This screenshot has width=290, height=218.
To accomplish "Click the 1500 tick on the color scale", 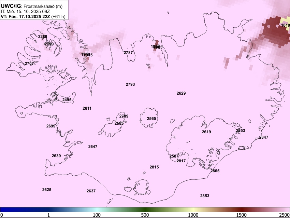I will [x=242, y=215].
